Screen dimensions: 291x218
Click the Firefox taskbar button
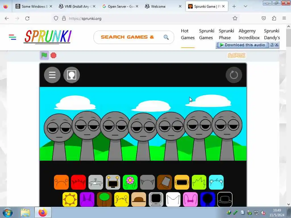(43, 213)
